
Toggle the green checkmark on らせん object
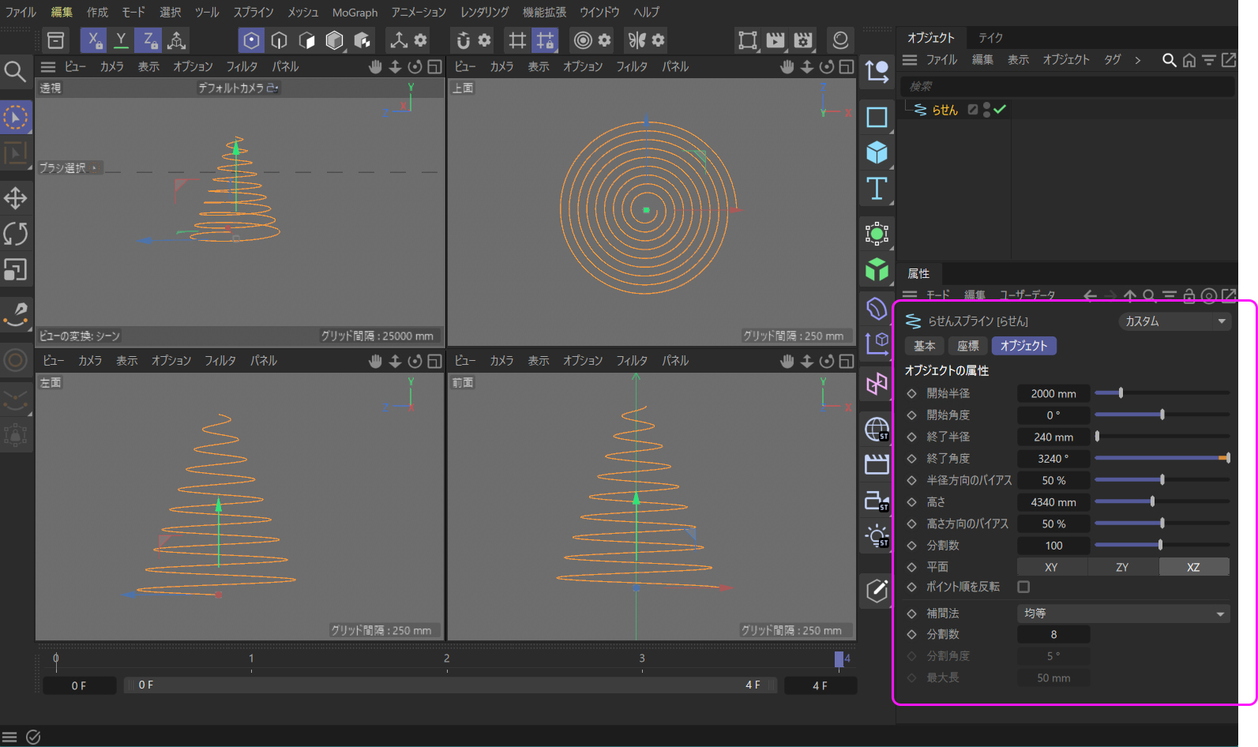click(1000, 110)
